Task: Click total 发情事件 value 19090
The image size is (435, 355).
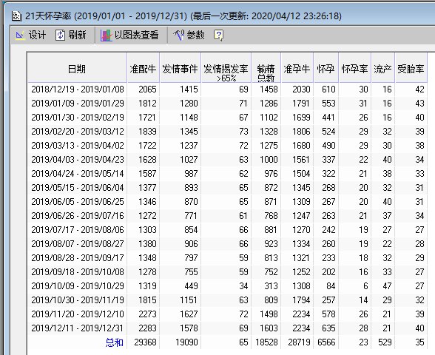Action: [186, 342]
